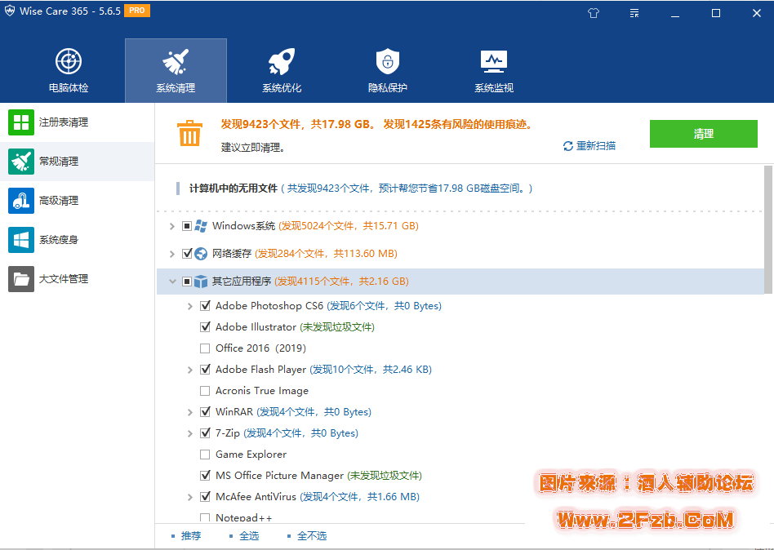
Task: Click the 计算机中的无用文件 section heading
Action: [x=234, y=189]
